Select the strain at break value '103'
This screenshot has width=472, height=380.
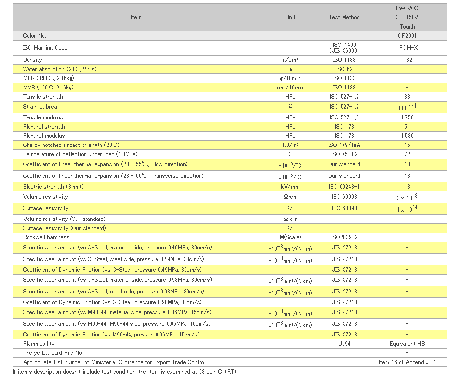[x=402, y=108]
